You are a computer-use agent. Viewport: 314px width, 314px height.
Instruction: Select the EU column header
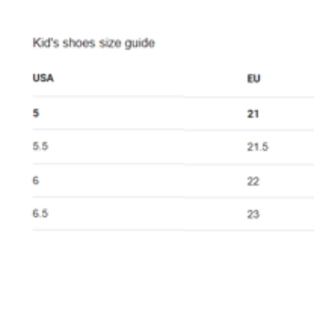click(x=253, y=78)
